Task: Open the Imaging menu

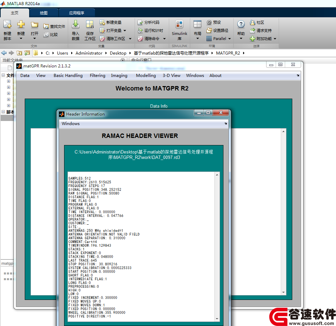Action: (x=119, y=75)
